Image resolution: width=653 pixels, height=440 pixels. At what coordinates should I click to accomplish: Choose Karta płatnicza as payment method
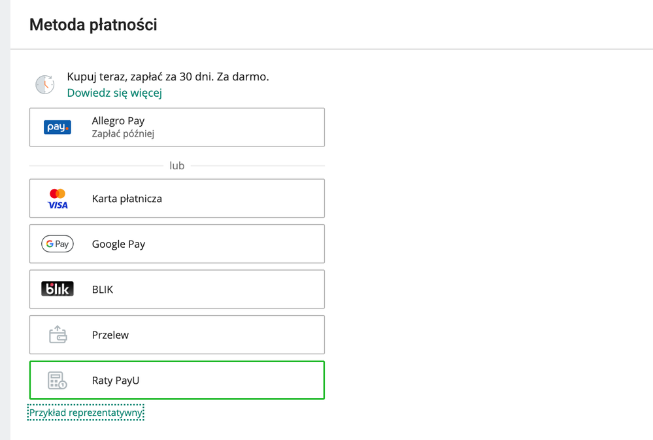(127, 199)
